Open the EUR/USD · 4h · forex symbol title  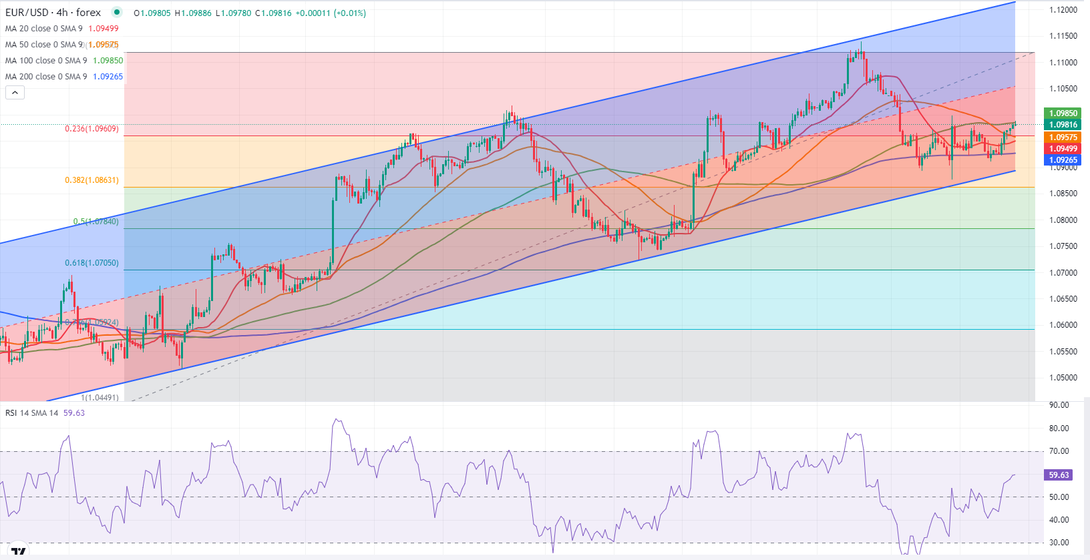click(x=53, y=13)
